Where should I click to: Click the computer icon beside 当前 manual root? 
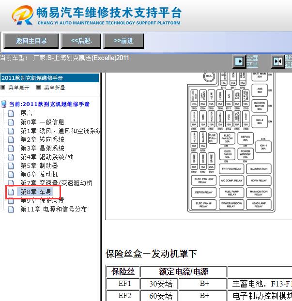click(4, 104)
